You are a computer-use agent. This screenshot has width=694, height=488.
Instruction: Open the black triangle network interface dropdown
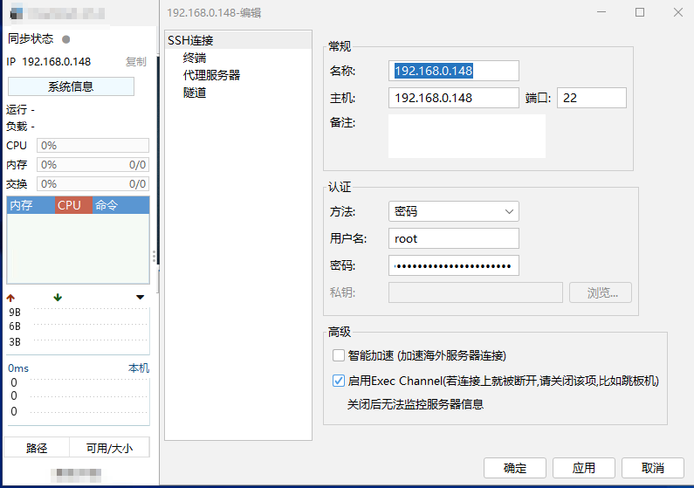point(141,298)
